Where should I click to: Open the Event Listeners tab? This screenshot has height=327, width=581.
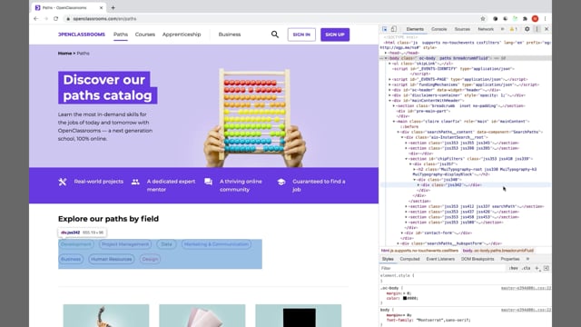pyautogui.click(x=440, y=259)
